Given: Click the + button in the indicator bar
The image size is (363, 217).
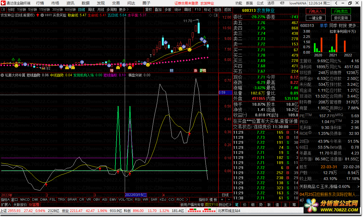Looking at the screenshot, I should point(222,200).
